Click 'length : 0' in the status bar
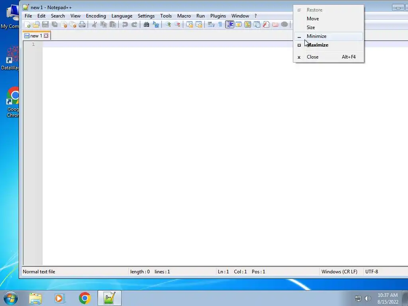Viewport: 408px width, 306px height. pyautogui.click(x=140, y=272)
